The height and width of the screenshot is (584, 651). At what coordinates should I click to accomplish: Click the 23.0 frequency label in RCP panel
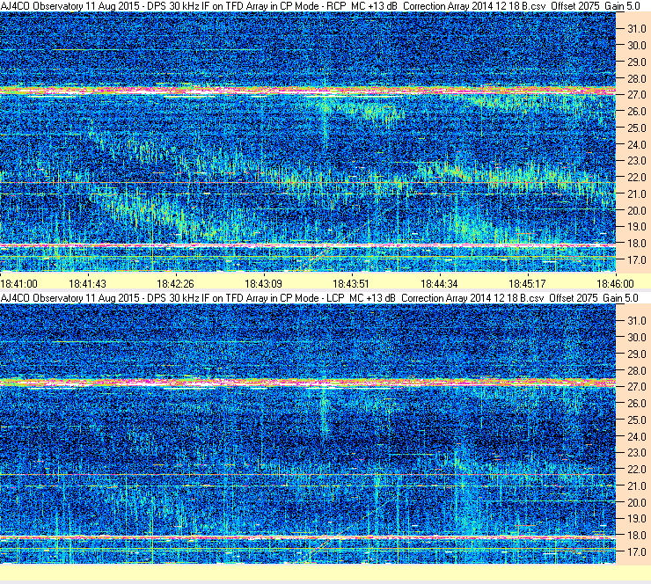tap(636, 161)
